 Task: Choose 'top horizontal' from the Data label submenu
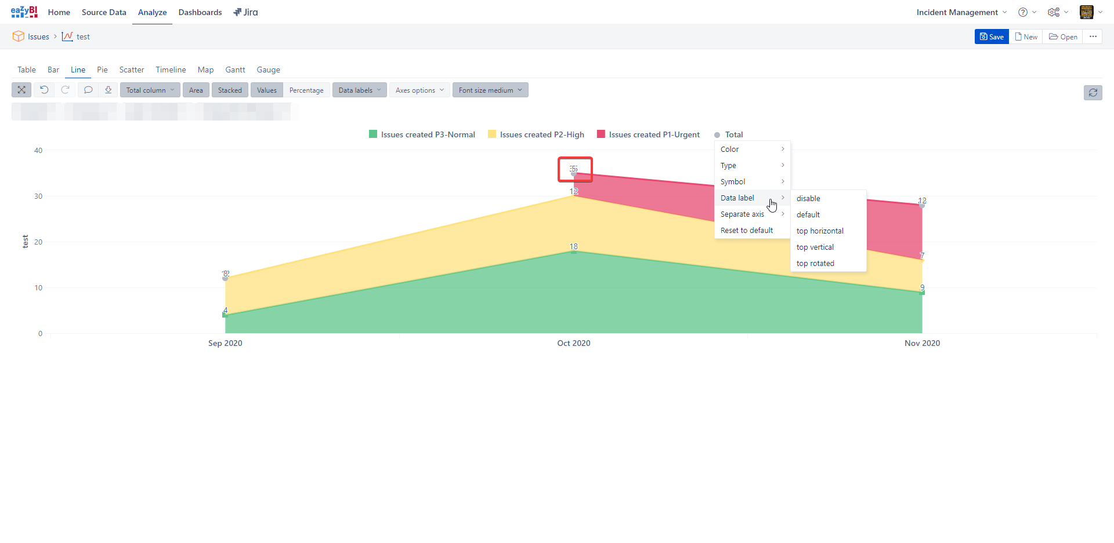(820, 231)
